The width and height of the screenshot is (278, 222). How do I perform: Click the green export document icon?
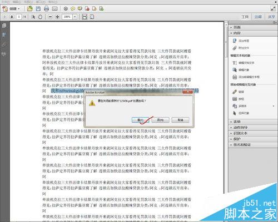click(101, 8)
